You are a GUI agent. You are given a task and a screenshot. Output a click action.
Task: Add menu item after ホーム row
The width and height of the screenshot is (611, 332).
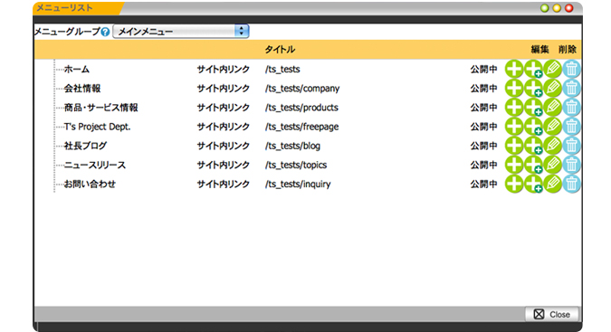[x=514, y=69]
